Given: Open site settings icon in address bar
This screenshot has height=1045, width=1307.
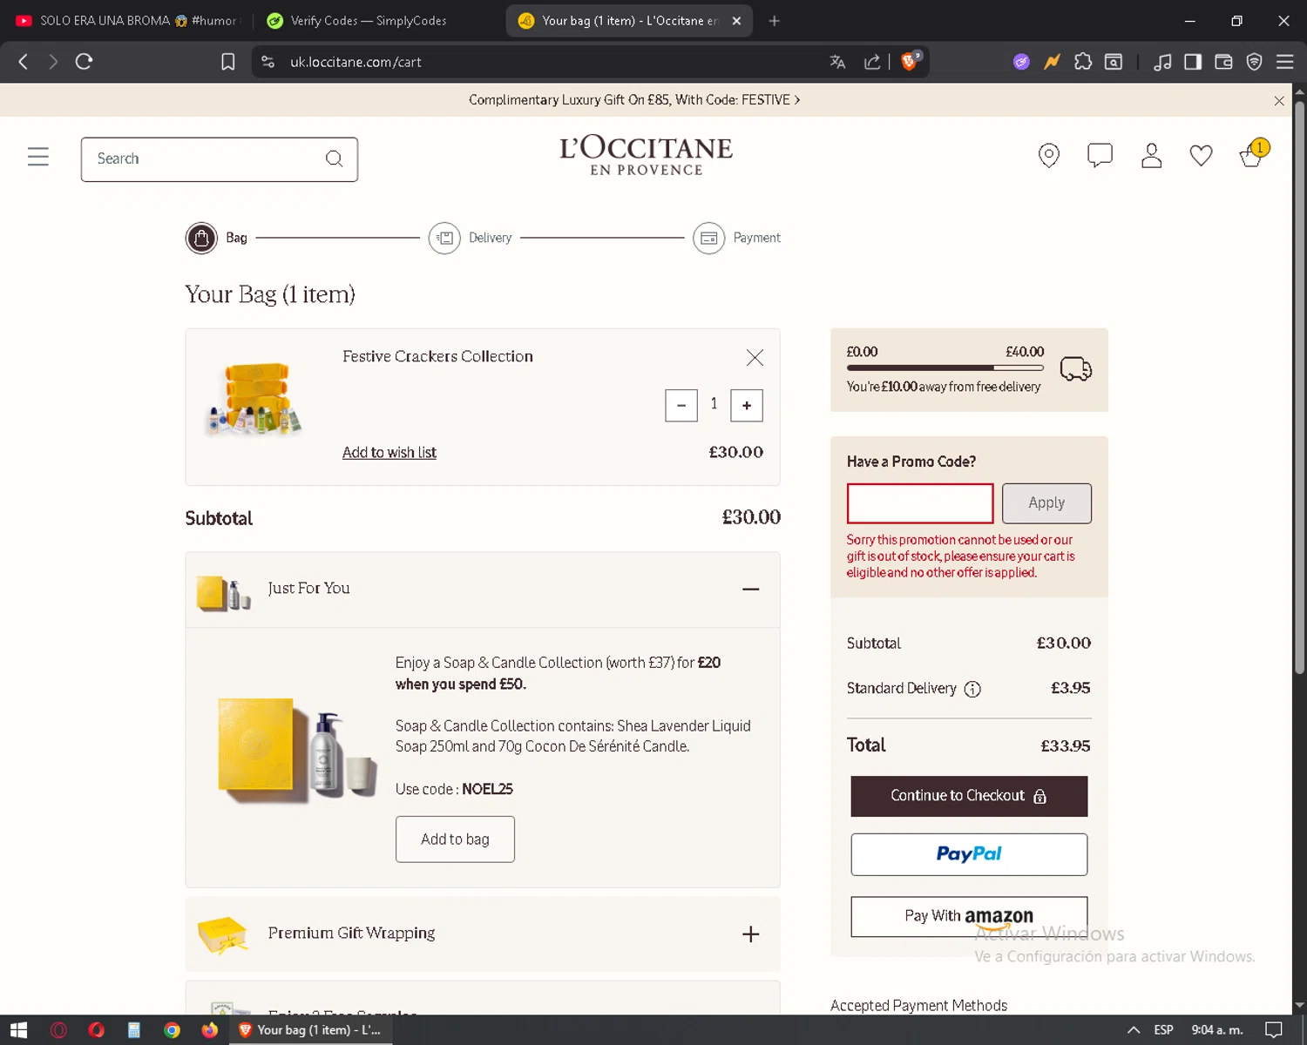Looking at the screenshot, I should [268, 62].
